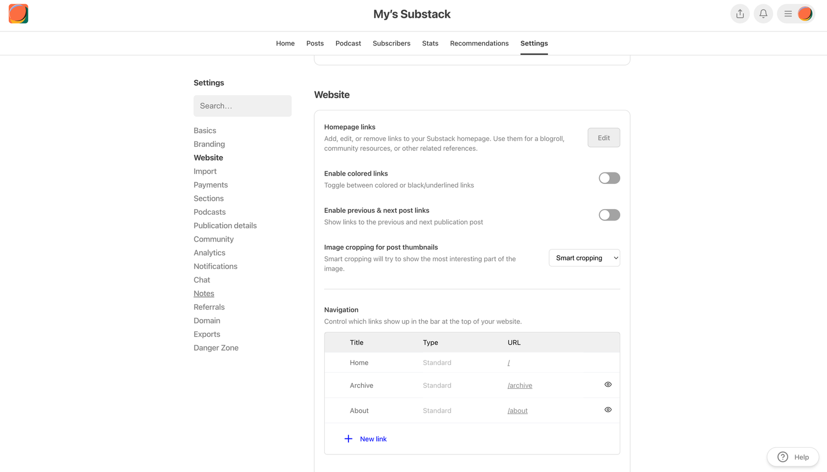The height and width of the screenshot is (472, 827).
Task: Open notifications via the bell icon
Action: (763, 13)
